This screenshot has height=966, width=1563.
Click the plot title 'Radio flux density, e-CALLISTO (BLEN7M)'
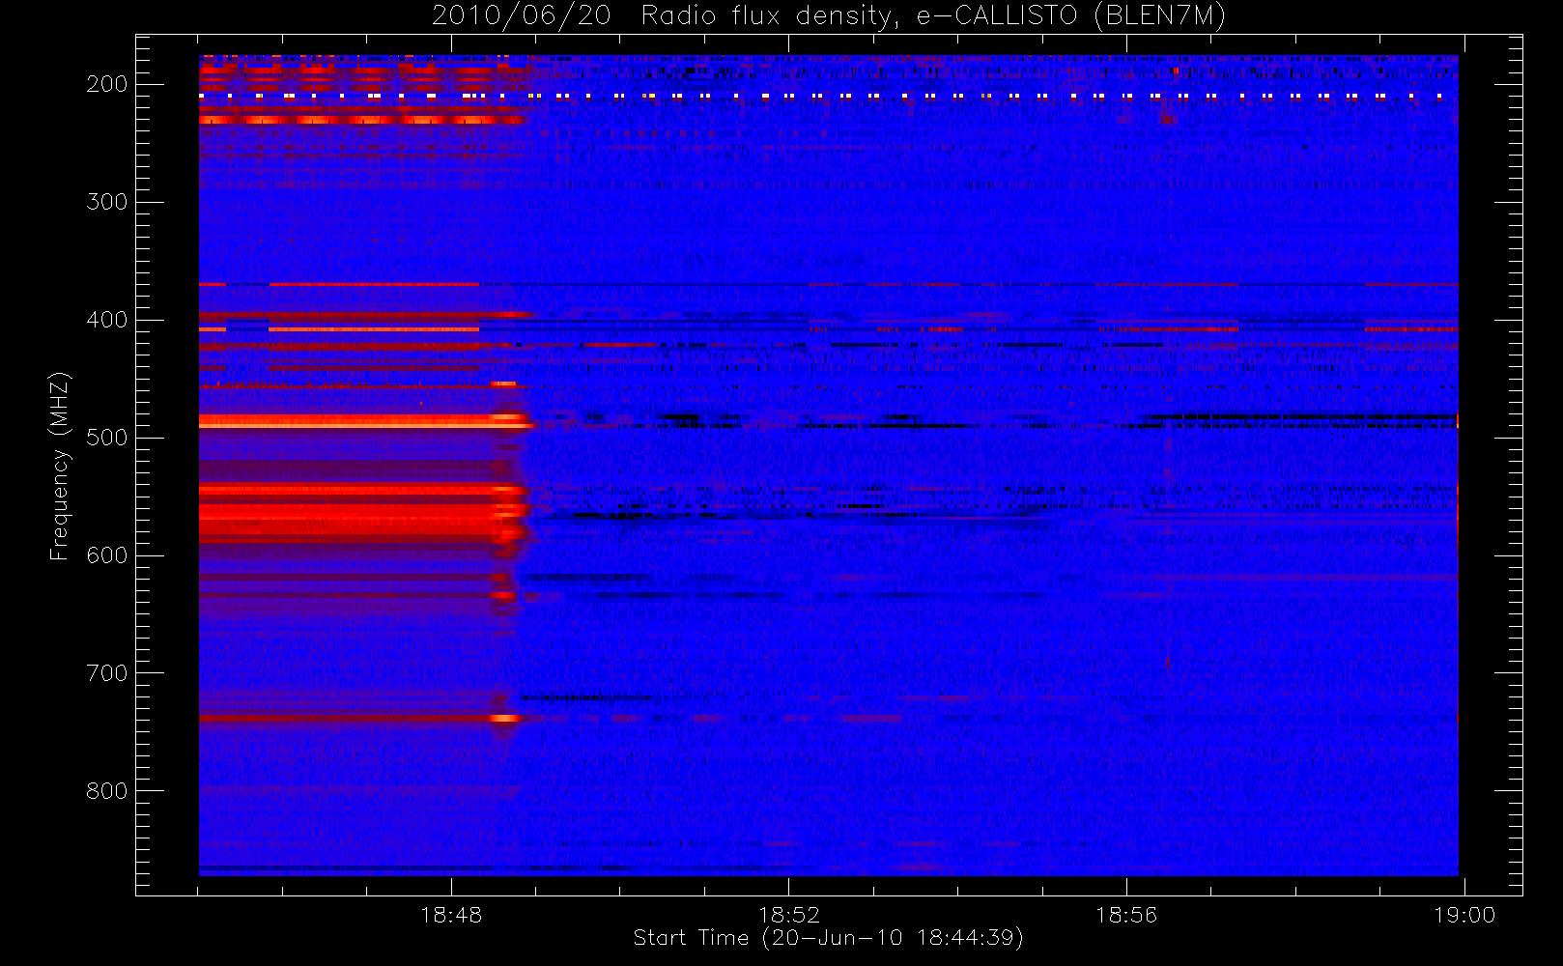[x=933, y=16]
